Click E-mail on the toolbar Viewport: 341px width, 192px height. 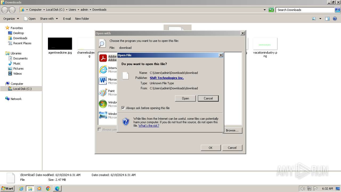(x=67, y=19)
